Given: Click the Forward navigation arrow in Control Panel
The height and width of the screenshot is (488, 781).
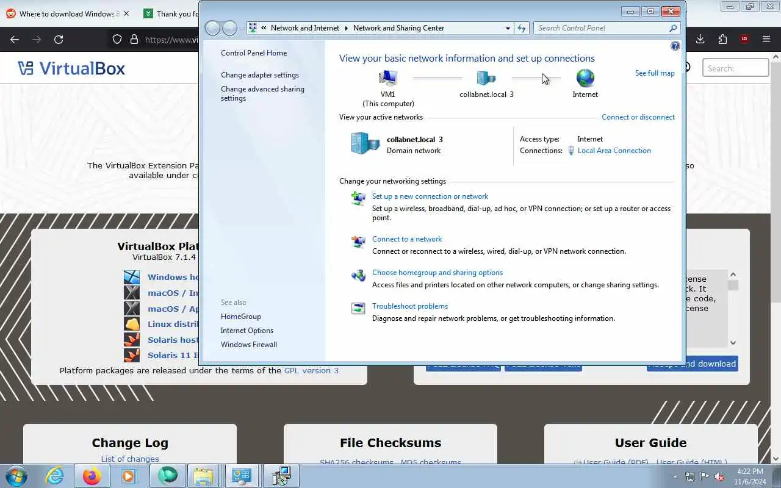Looking at the screenshot, I should pos(229,28).
